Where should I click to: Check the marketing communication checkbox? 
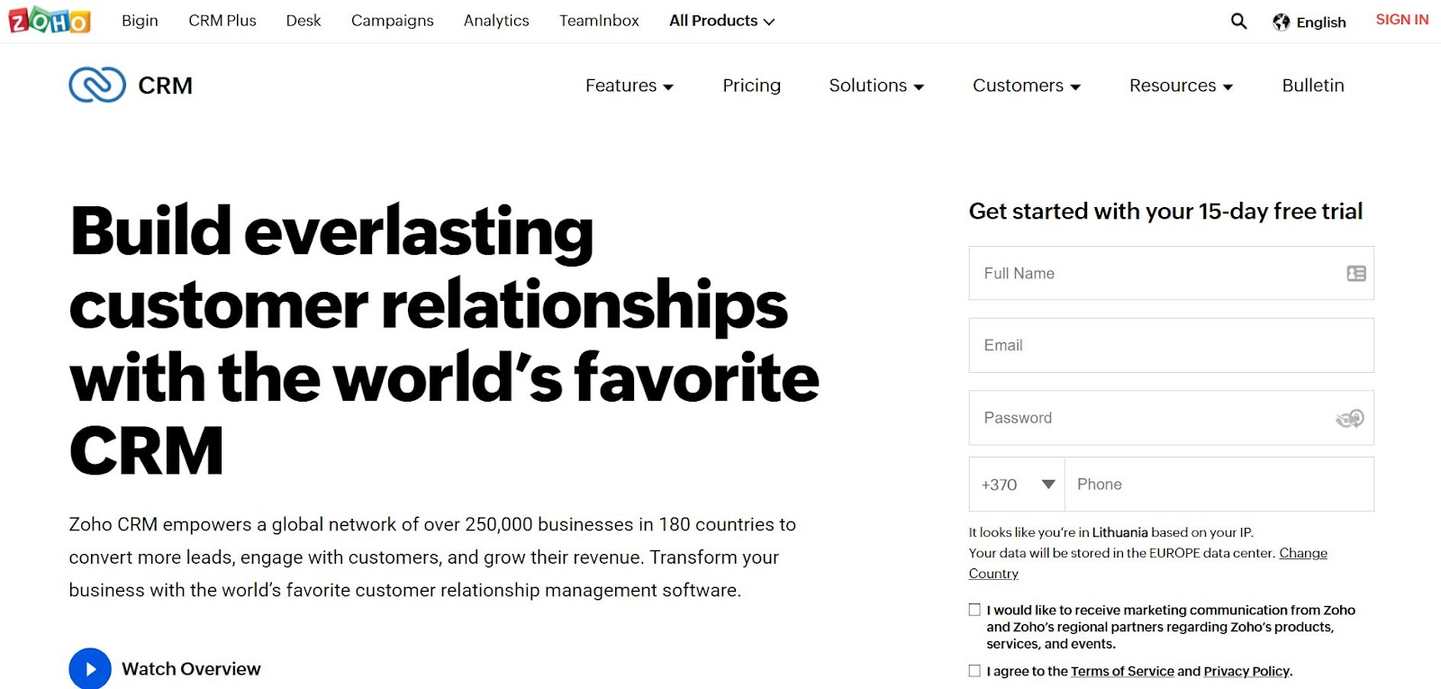coord(974,610)
